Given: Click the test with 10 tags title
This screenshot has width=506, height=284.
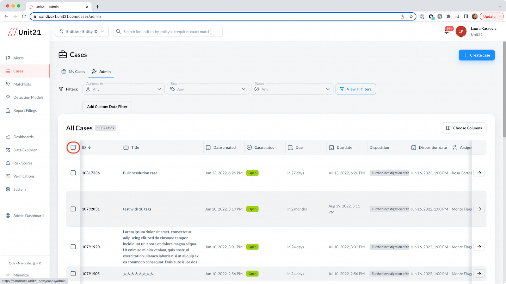Looking at the screenshot, I should [x=137, y=209].
